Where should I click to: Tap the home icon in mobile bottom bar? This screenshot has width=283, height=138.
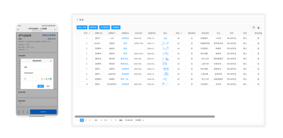[x=19, y=112]
